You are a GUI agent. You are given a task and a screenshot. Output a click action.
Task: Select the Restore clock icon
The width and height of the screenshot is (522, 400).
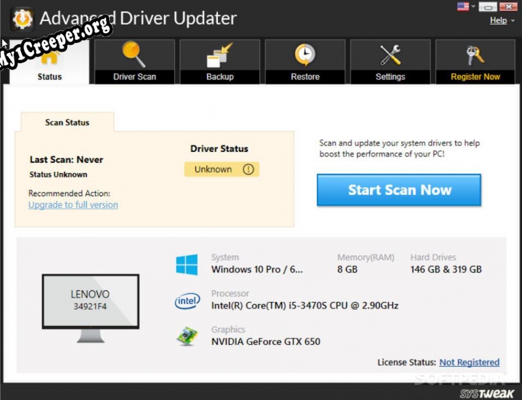[305, 55]
